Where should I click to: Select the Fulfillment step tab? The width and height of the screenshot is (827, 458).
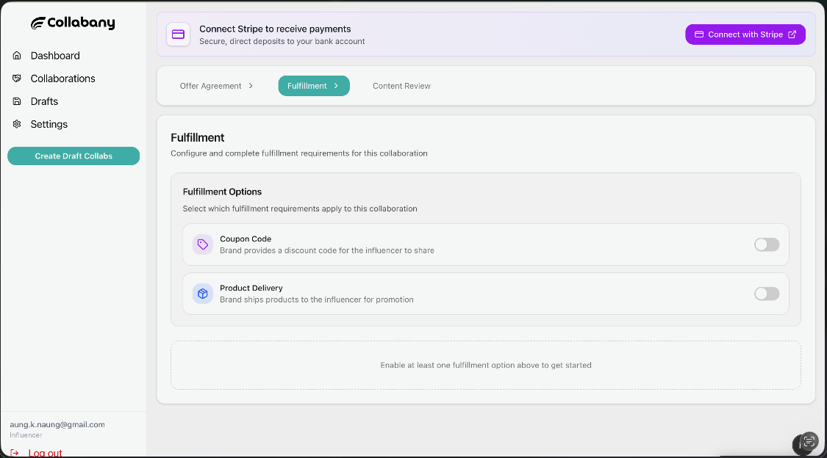[x=314, y=86]
